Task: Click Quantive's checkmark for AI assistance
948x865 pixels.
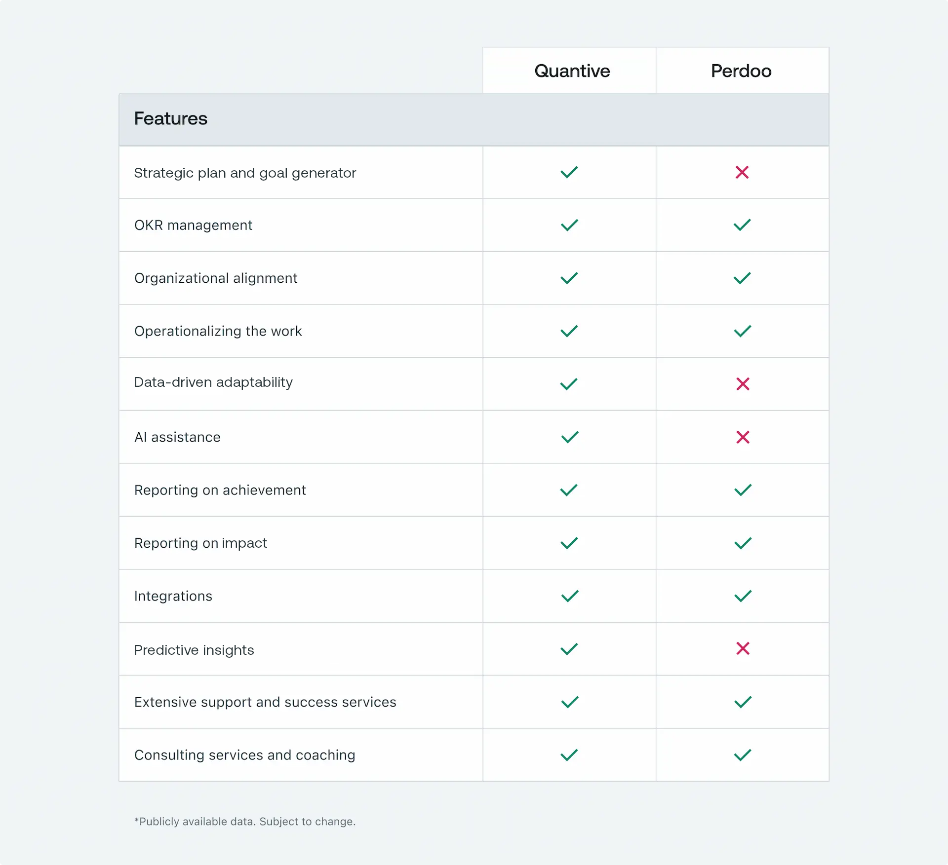Action: pyautogui.click(x=569, y=437)
